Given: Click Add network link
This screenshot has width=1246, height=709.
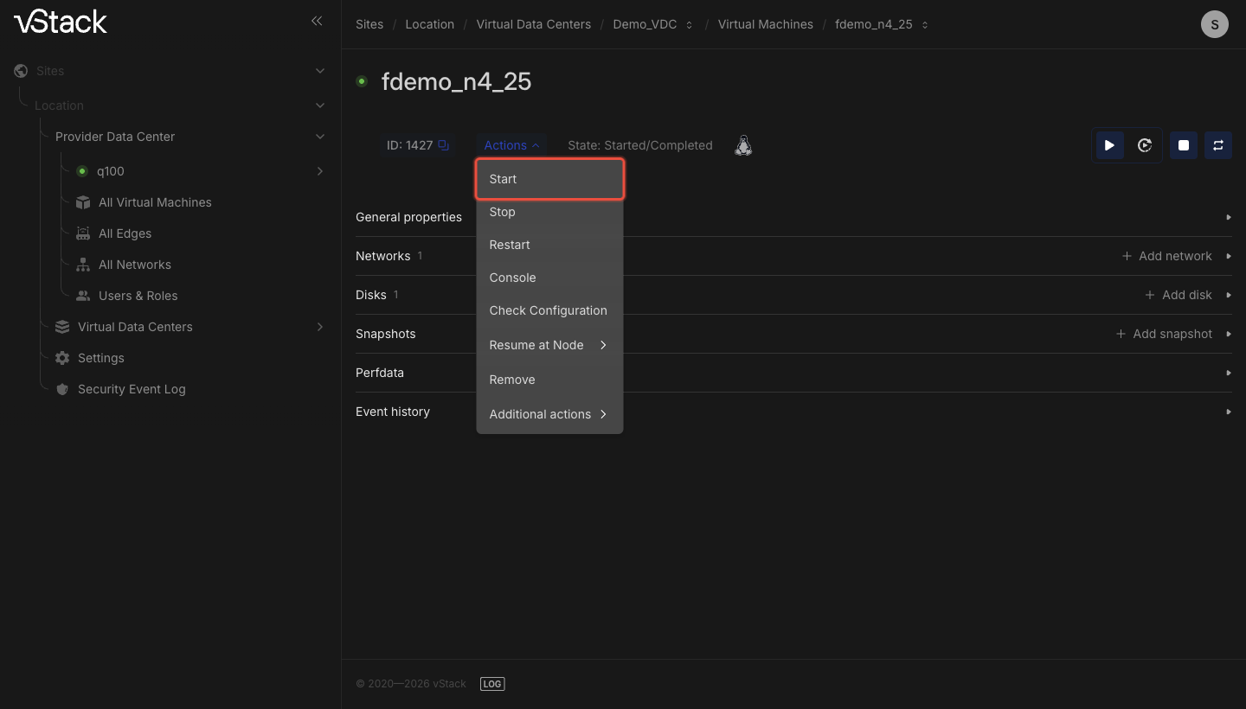Looking at the screenshot, I should 1166,256.
